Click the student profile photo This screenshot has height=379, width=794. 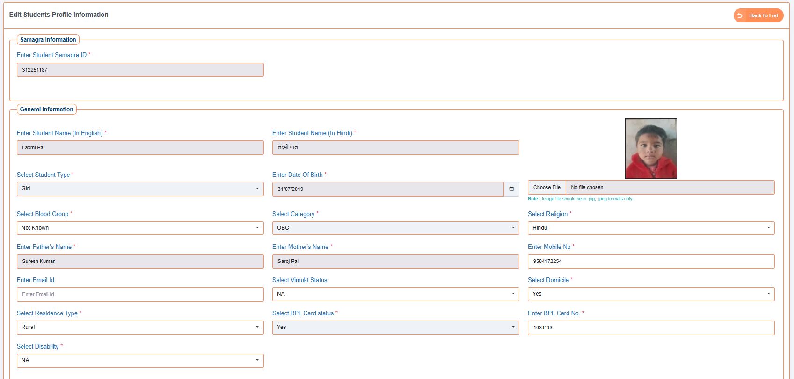pos(651,148)
